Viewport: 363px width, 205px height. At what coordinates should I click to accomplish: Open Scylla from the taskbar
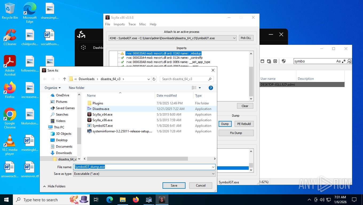pyautogui.click(x=162, y=199)
